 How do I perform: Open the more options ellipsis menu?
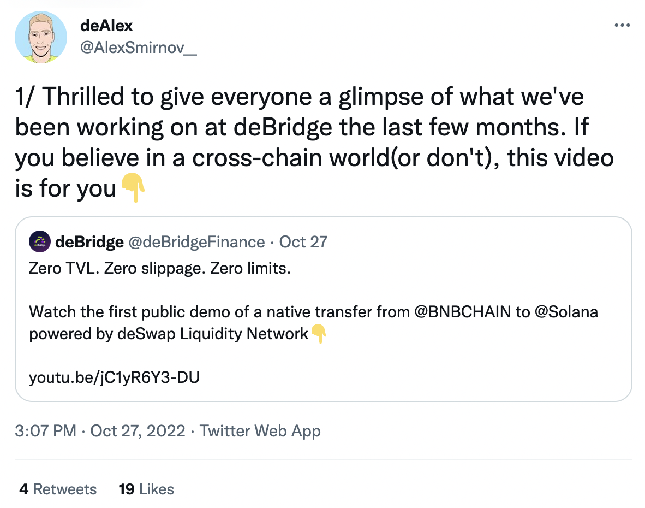622,26
